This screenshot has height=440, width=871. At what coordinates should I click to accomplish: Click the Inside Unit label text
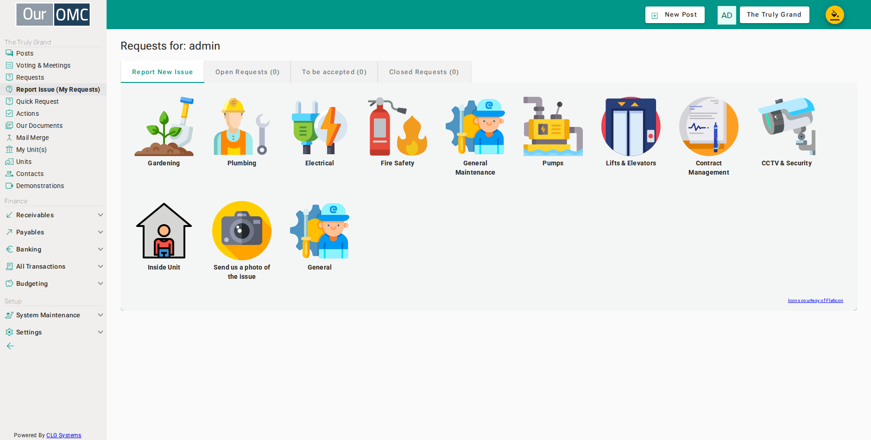pyautogui.click(x=164, y=267)
